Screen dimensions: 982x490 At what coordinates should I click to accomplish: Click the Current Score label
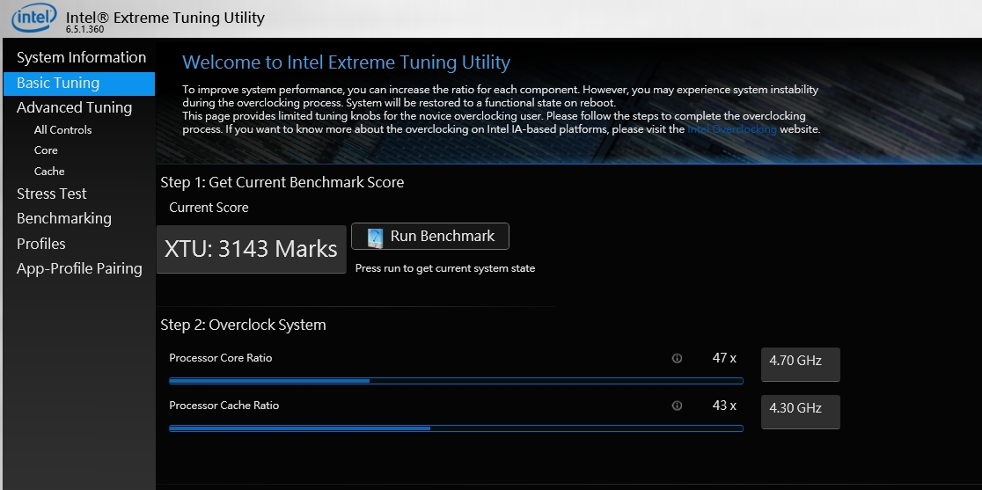click(x=209, y=208)
